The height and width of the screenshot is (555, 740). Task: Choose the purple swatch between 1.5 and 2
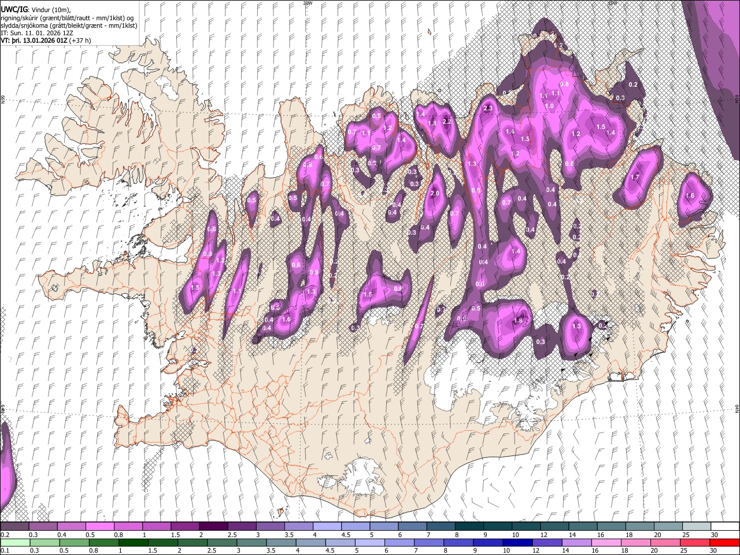pyautogui.click(x=185, y=526)
